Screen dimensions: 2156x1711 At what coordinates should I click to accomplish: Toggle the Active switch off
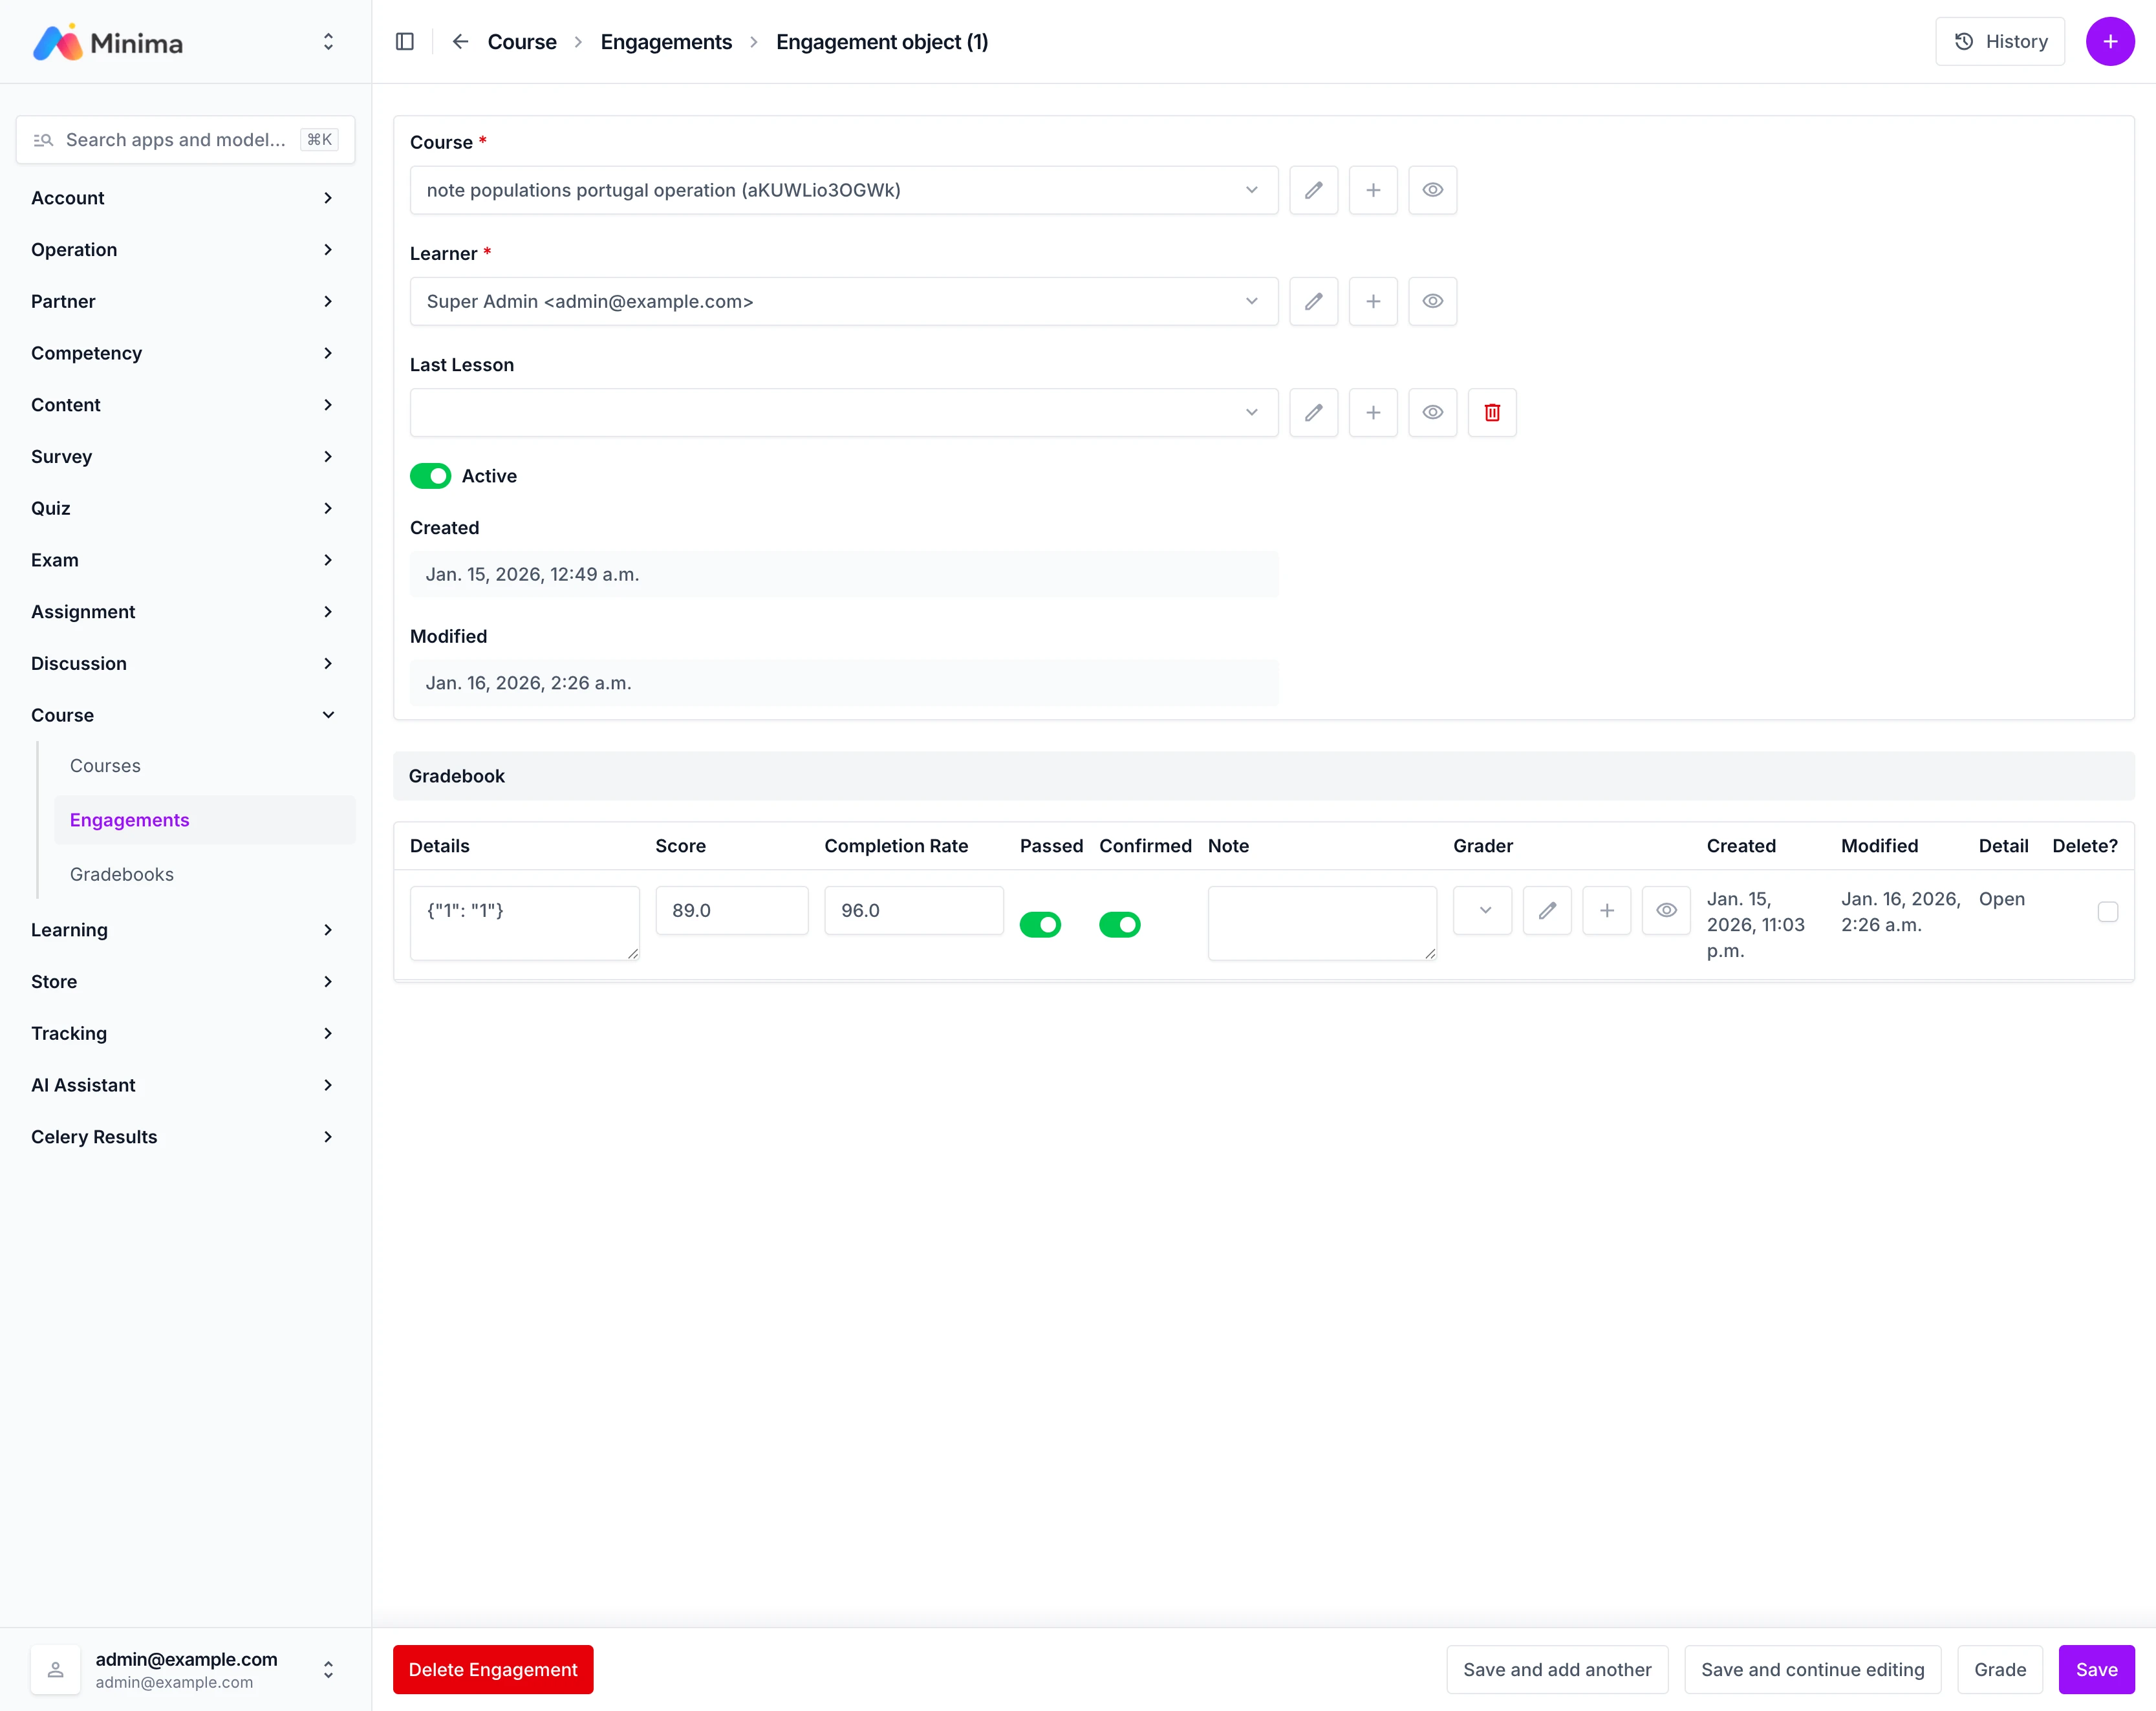tap(431, 476)
